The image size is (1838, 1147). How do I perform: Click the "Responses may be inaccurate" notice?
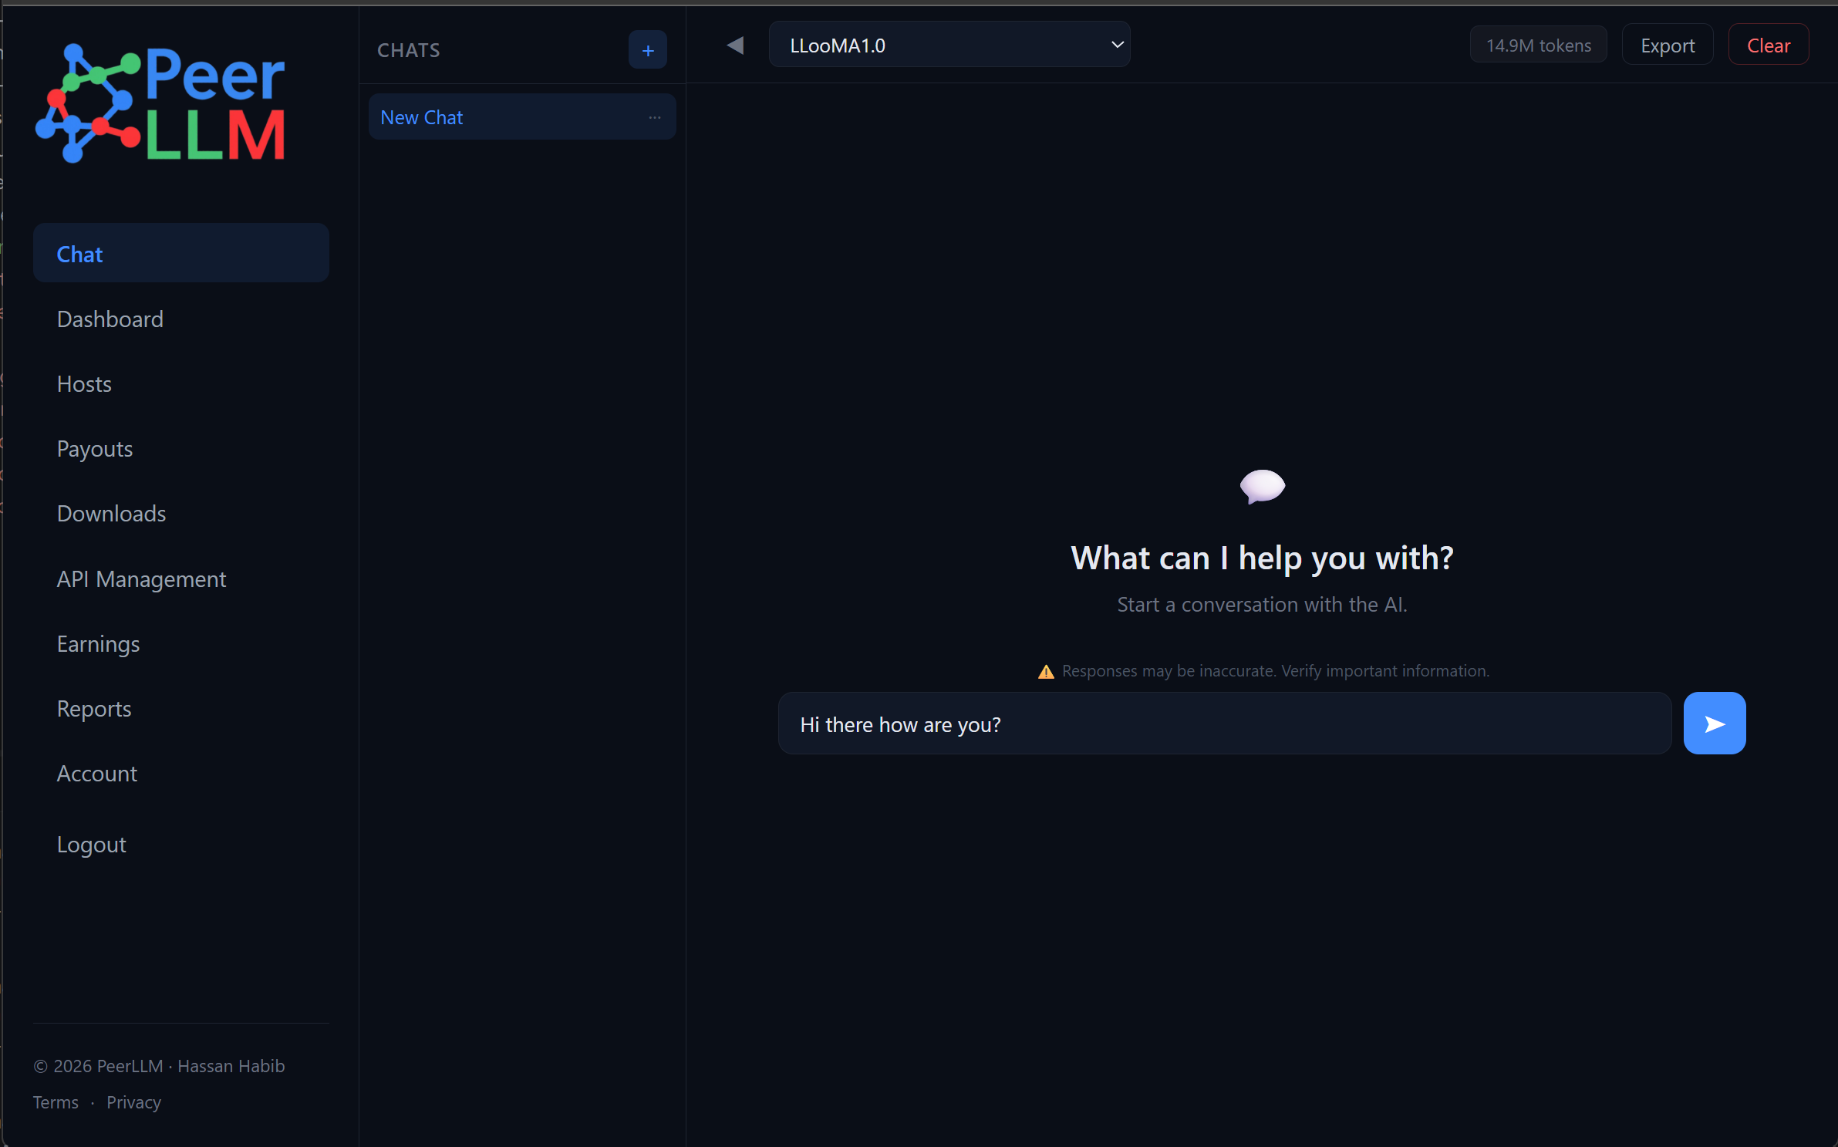tap(1275, 671)
